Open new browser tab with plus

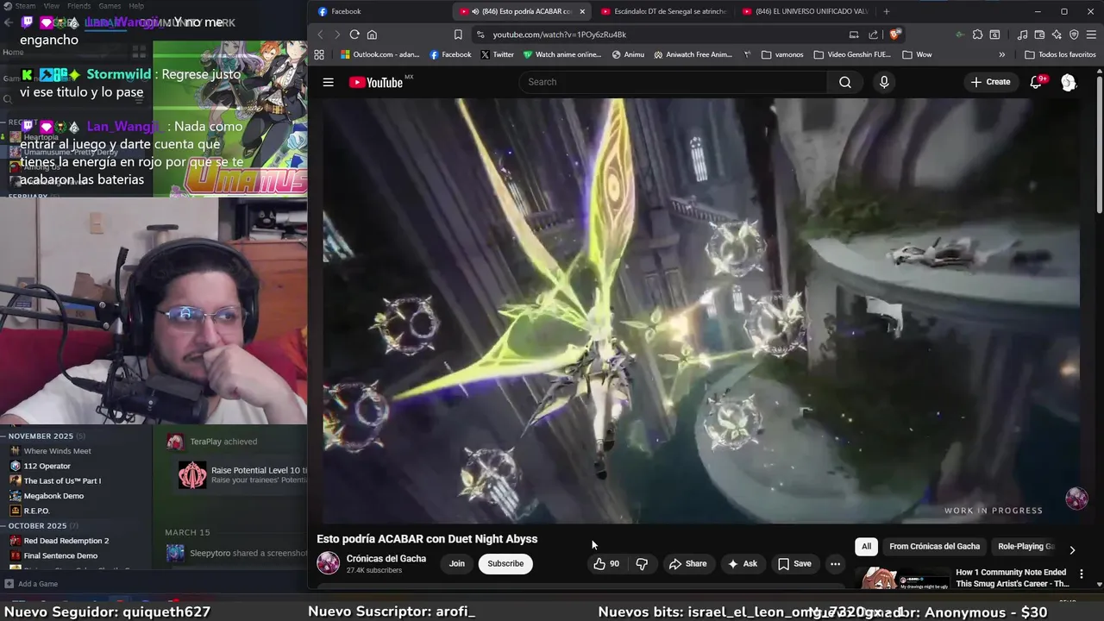(x=886, y=11)
